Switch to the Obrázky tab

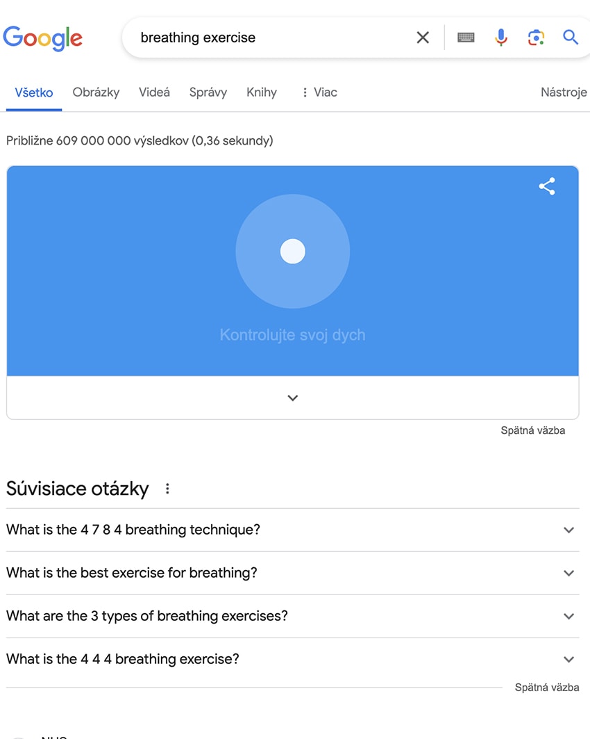click(96, 92)
